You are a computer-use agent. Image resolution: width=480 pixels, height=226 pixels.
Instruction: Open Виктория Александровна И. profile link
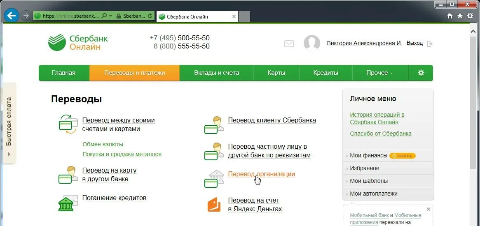point(364,44)
